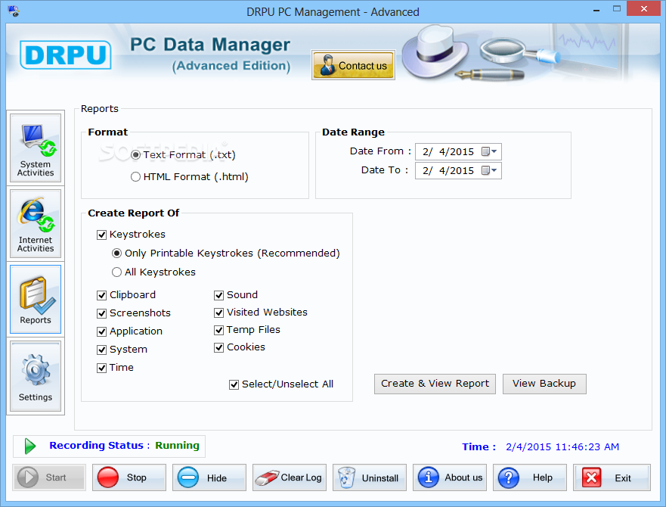Click the 'Recording Status :' label

click(x=99, y=445)
